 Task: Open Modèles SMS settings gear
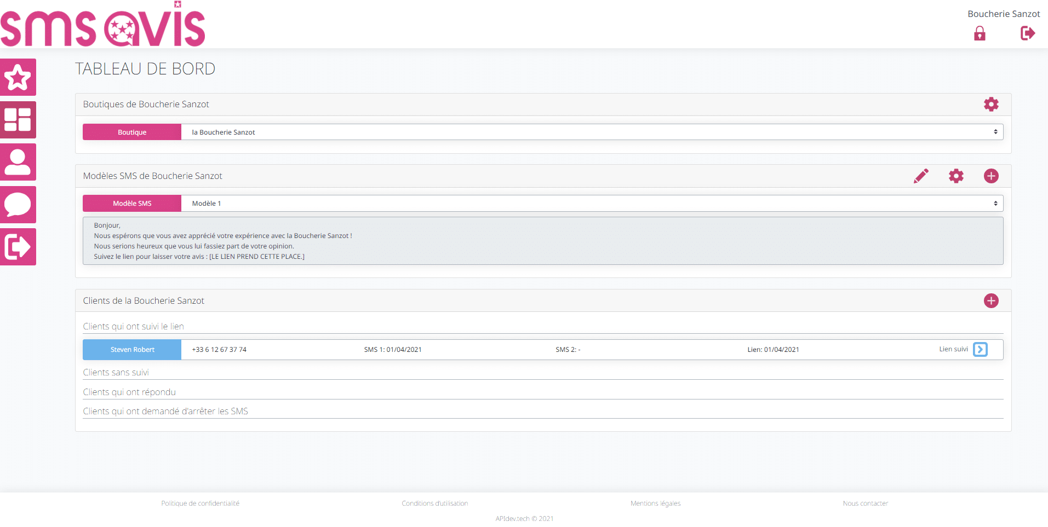(x=956, y=176)
